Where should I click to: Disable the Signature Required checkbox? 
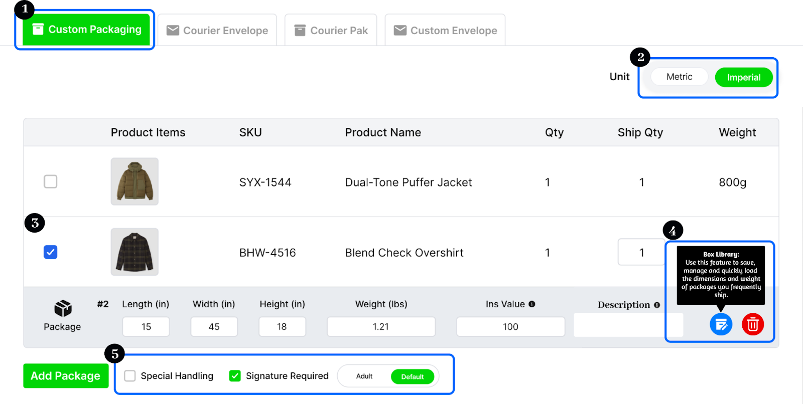click(x=235, y=376)
